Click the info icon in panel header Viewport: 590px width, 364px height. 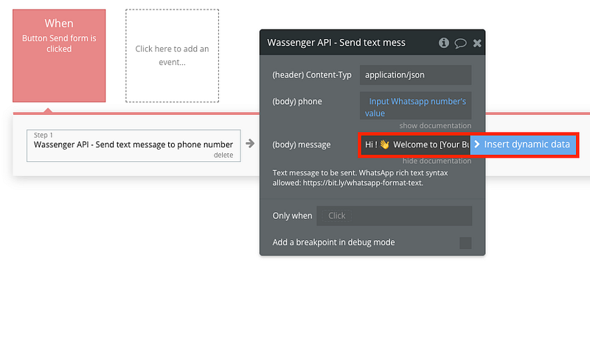444,43
